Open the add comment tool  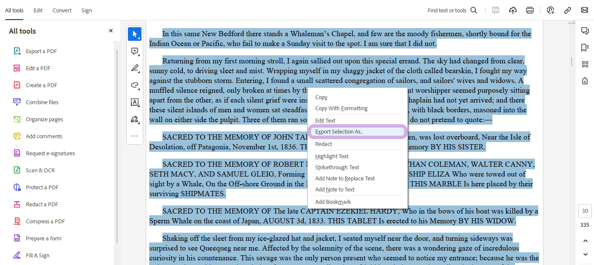coord(135,51)
